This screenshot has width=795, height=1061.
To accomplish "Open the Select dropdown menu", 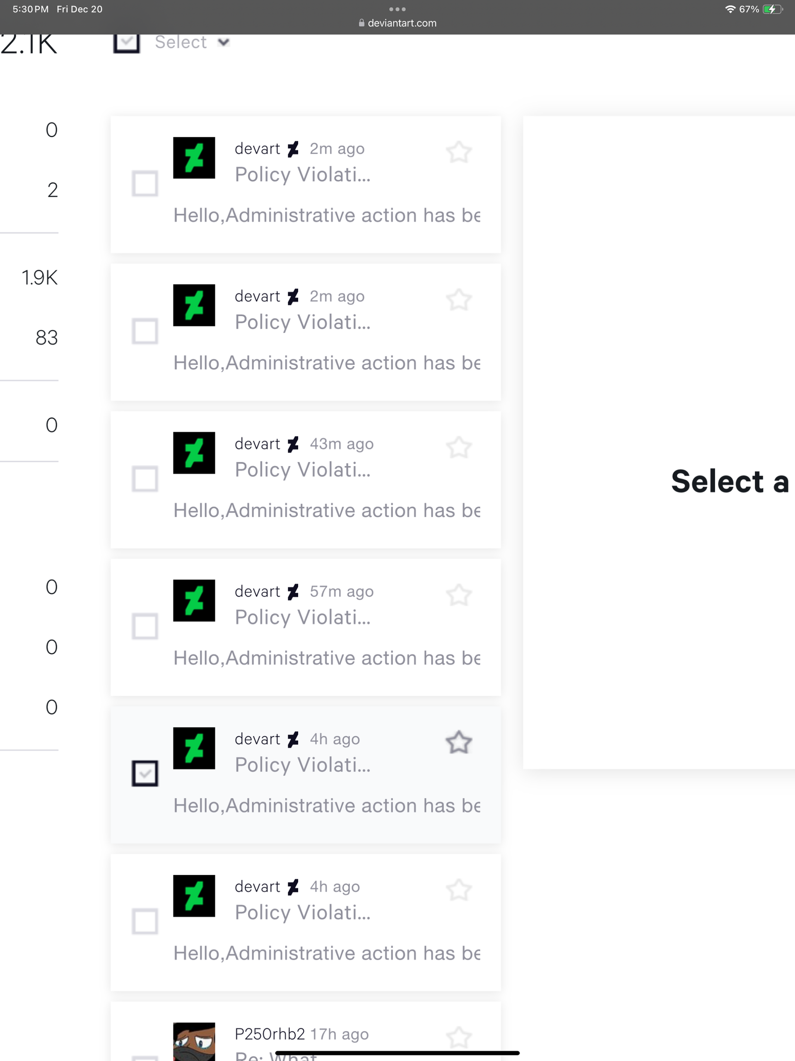I will click(x=192, y=42).
